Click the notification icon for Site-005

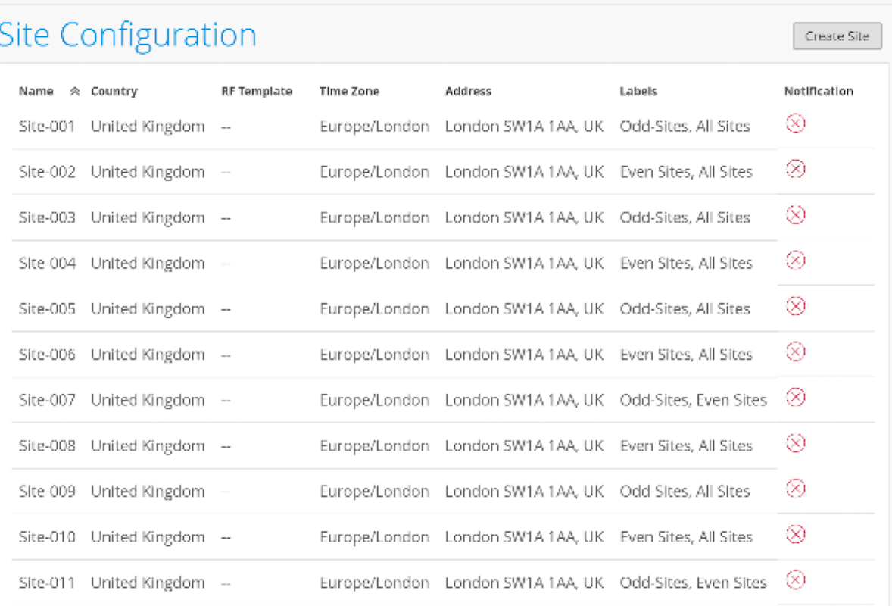795,306
